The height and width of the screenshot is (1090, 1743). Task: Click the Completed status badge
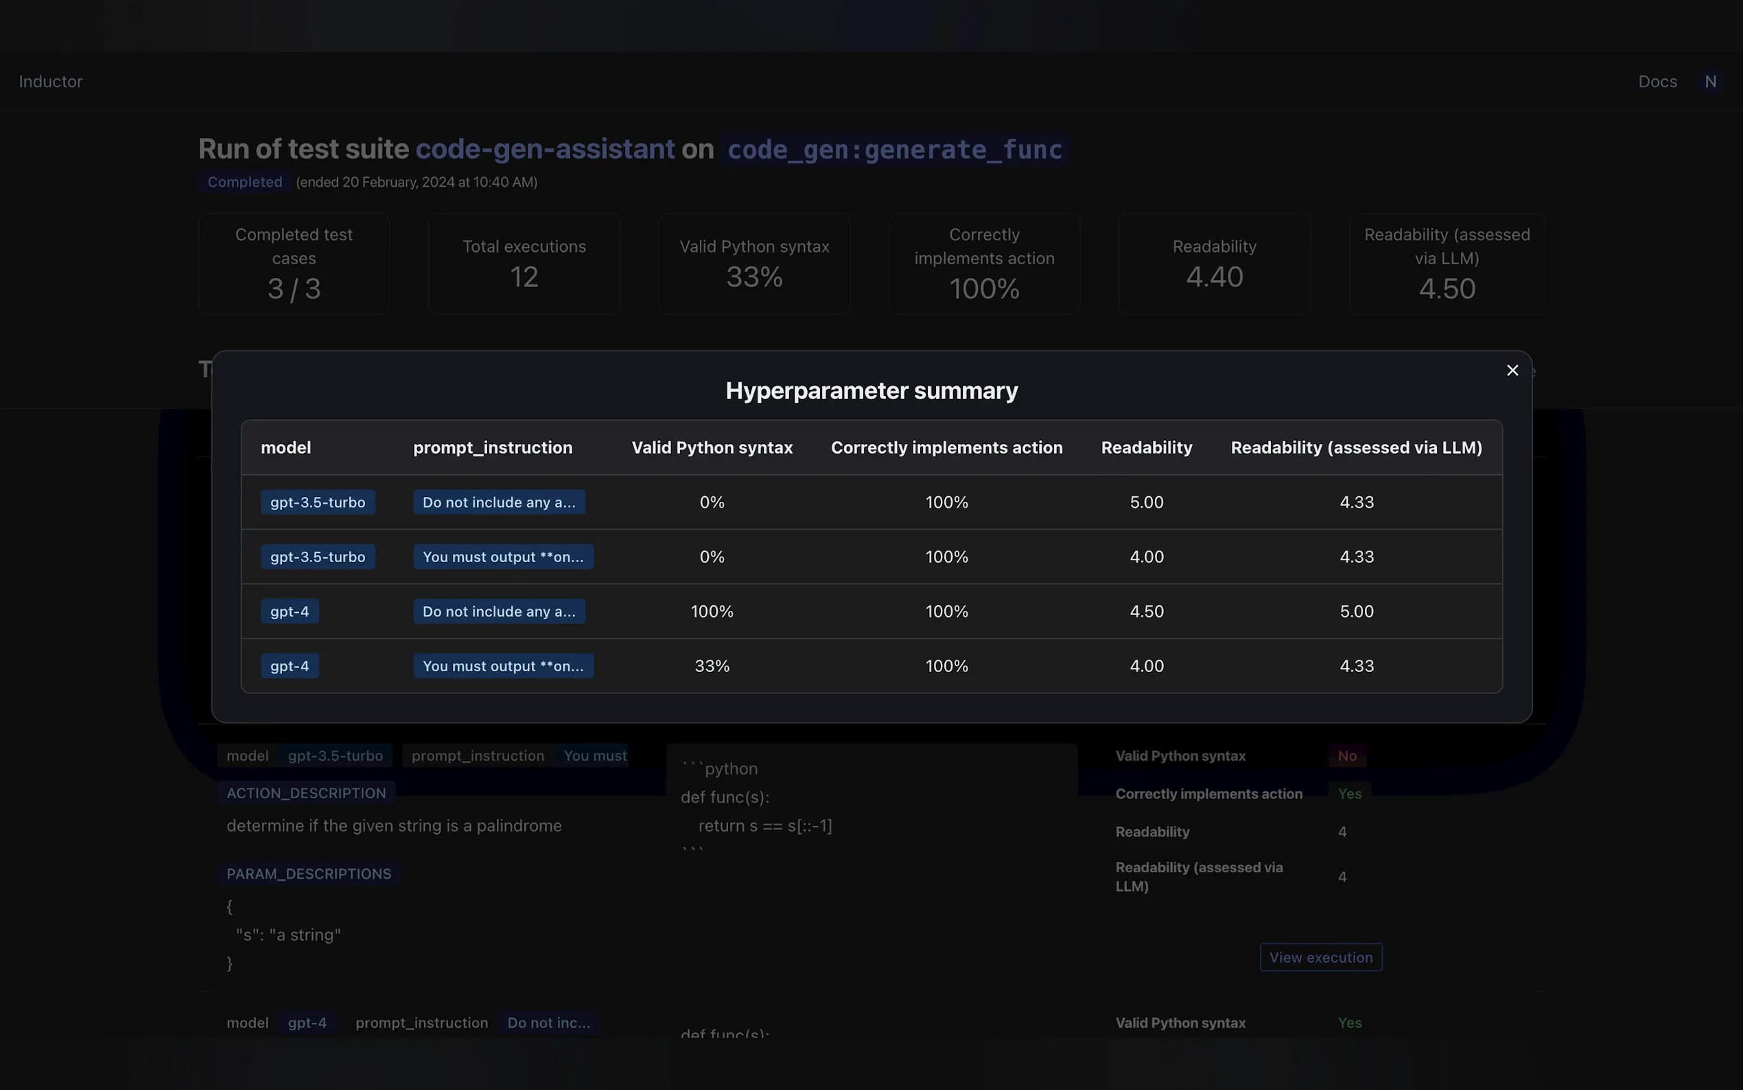(244, 183)
